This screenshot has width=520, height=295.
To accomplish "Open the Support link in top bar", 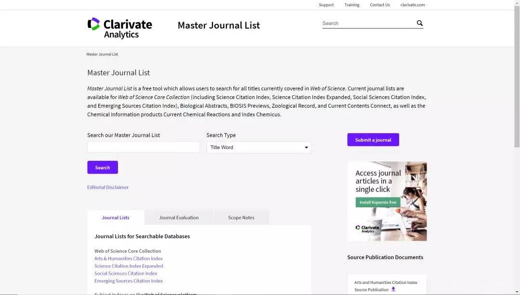I will pos(326,5).
